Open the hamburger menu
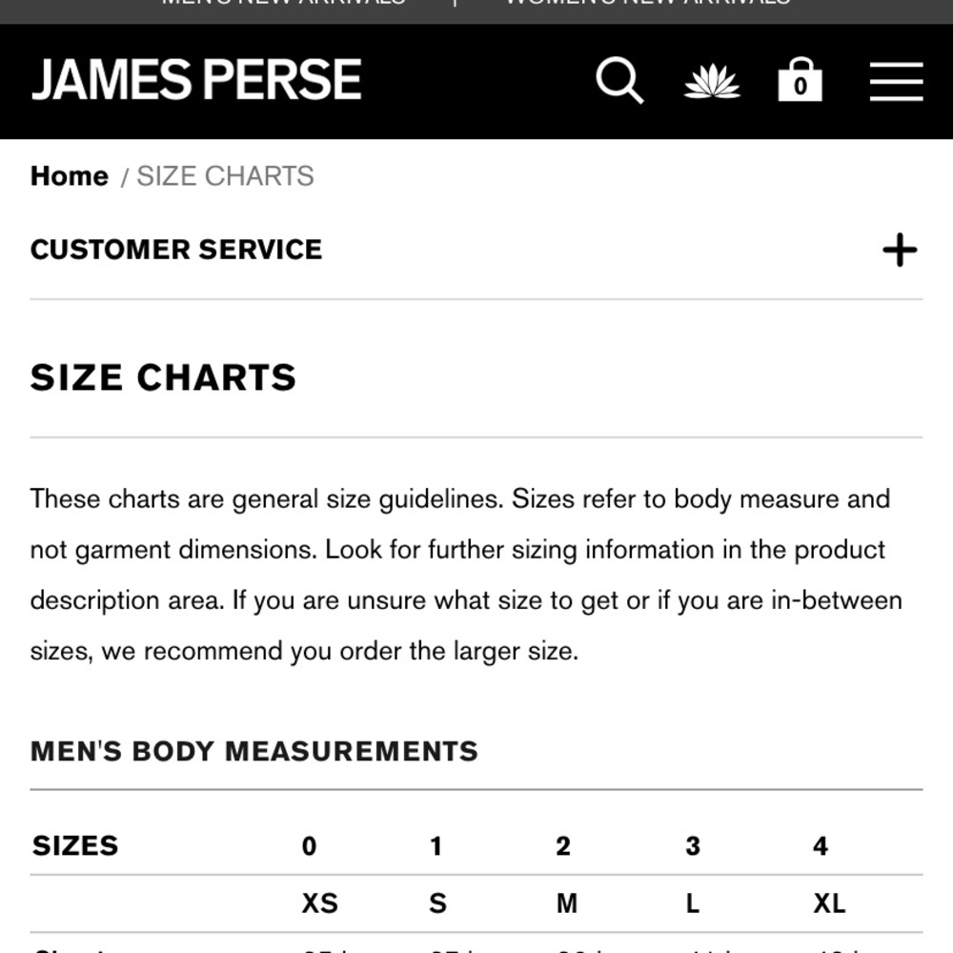Image resolution: width=953 pixels, height=953 pixels. 896,82
